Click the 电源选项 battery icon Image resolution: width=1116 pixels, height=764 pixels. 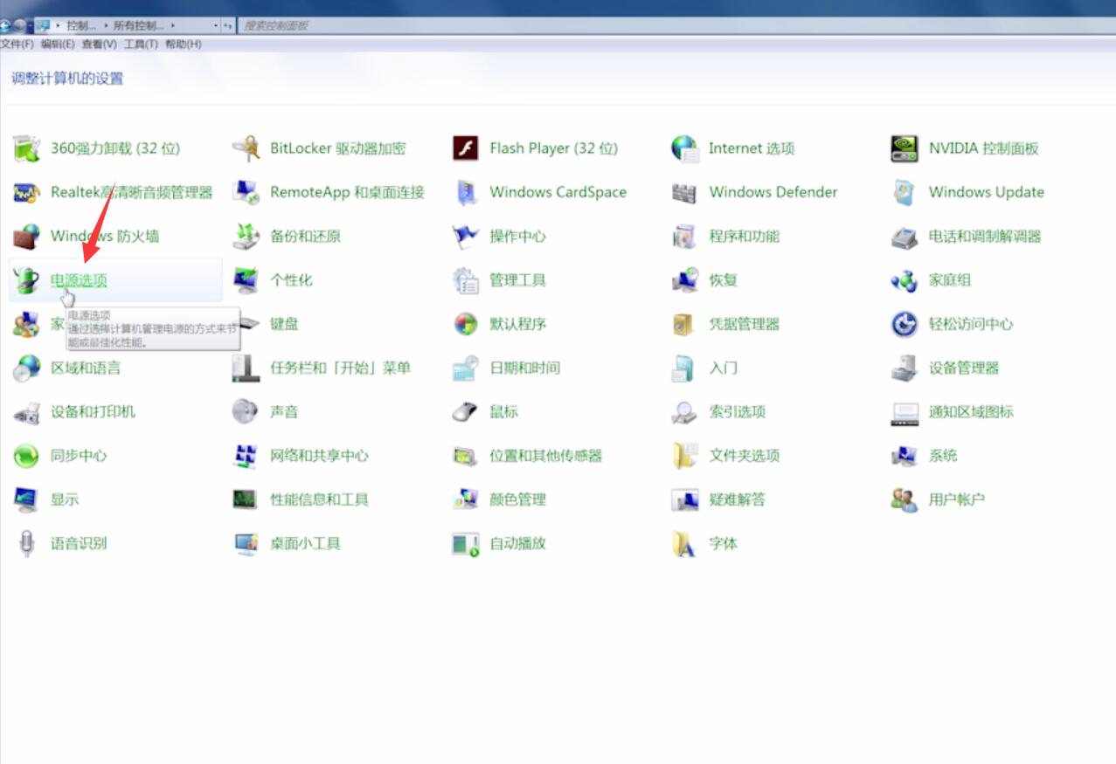coord(27,280)
